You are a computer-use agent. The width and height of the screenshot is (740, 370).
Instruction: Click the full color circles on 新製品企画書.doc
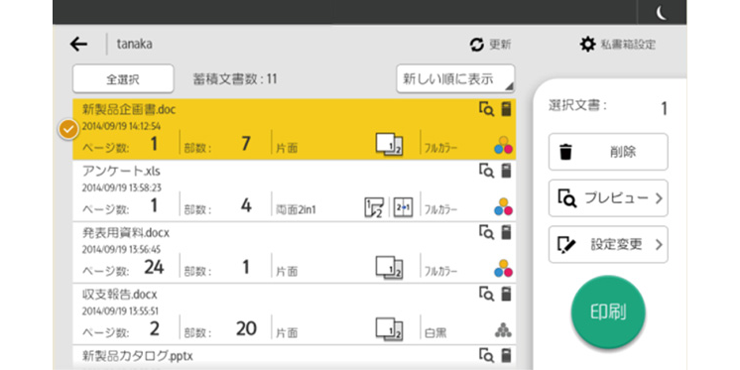[x=504, y=146]
